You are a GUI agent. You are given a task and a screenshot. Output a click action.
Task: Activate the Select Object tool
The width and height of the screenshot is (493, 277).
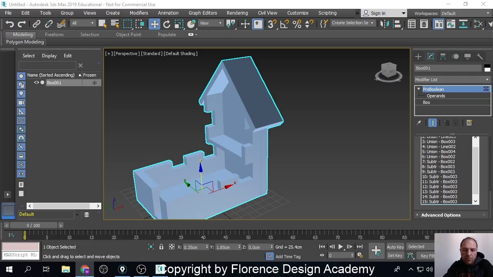pos(102,24)
